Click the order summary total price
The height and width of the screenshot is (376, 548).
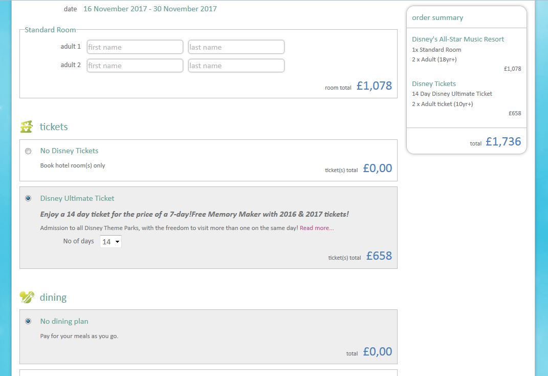pos(503,142)
